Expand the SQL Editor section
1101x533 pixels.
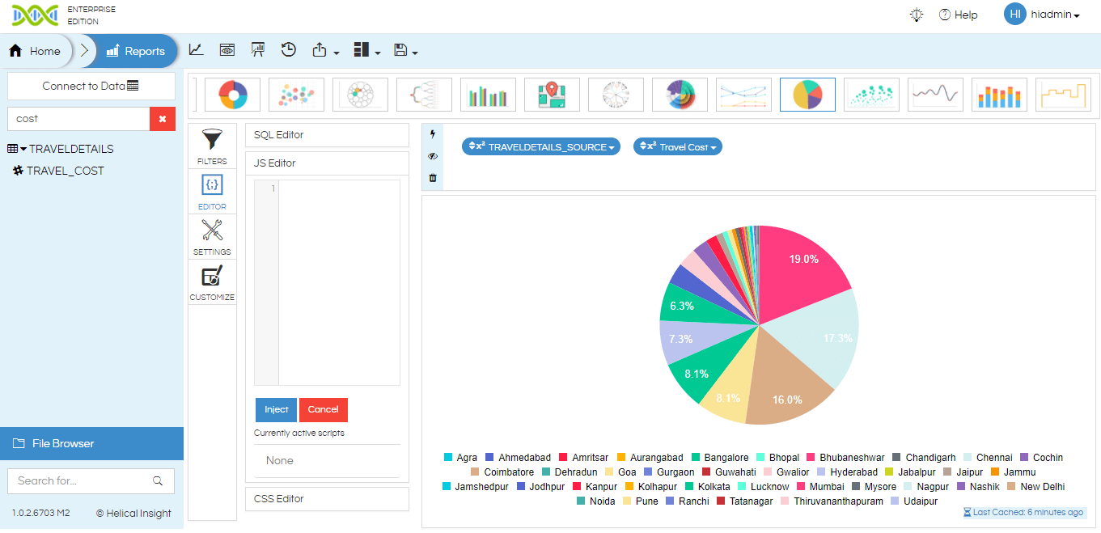tap(327, 135)
